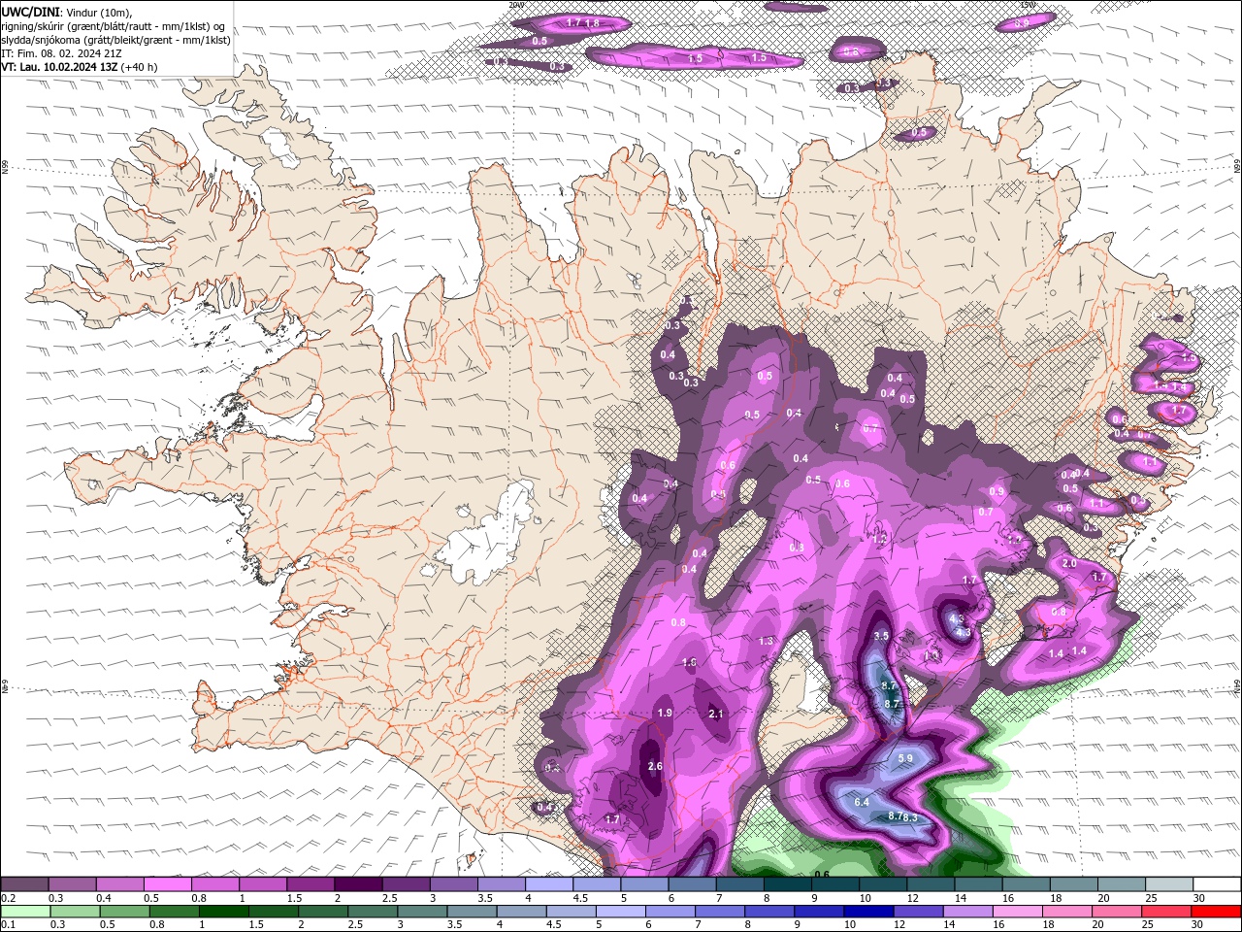Pick the pink swatch above bottom-row 18
1242x932 pixels.
coord(1066,912)
